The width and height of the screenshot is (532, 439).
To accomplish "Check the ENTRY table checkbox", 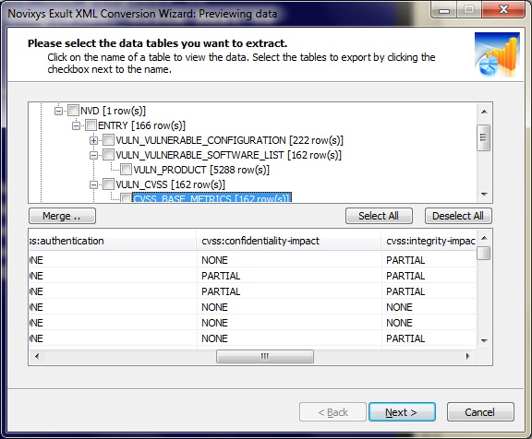I will pyautogui.click(x=91, y=125).
